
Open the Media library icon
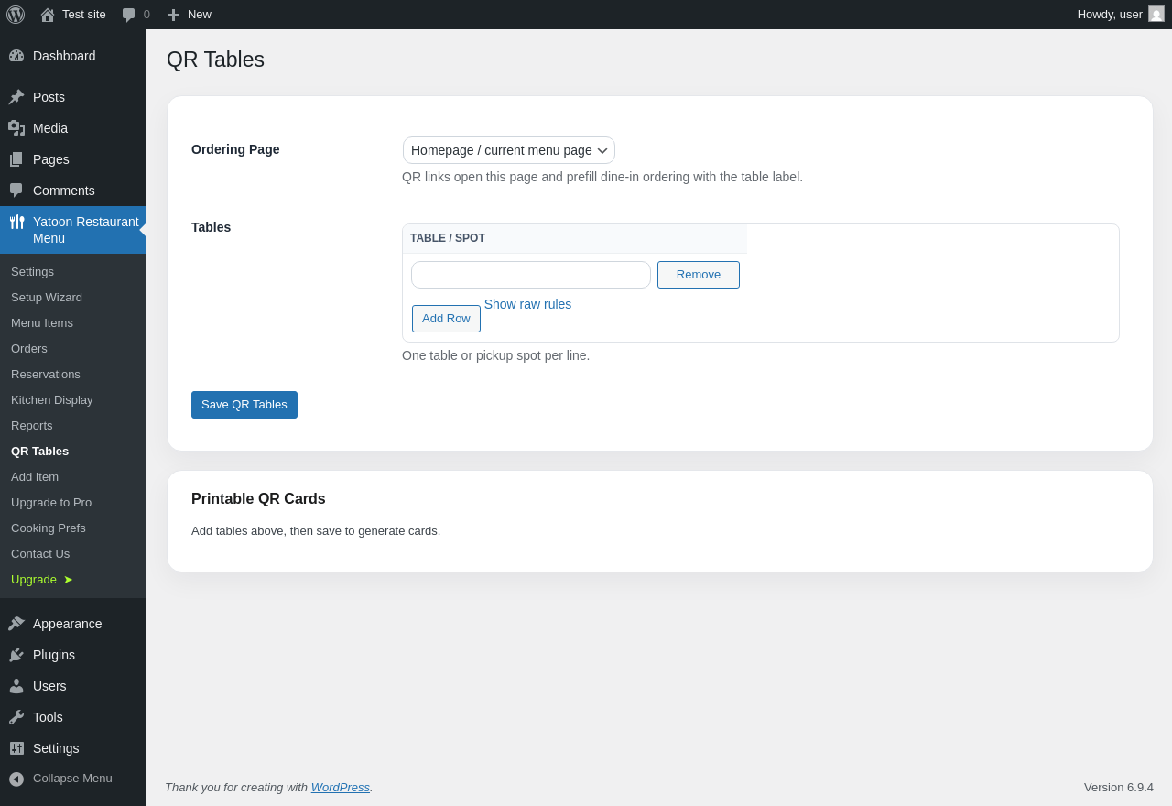click(x=16, y=128)
